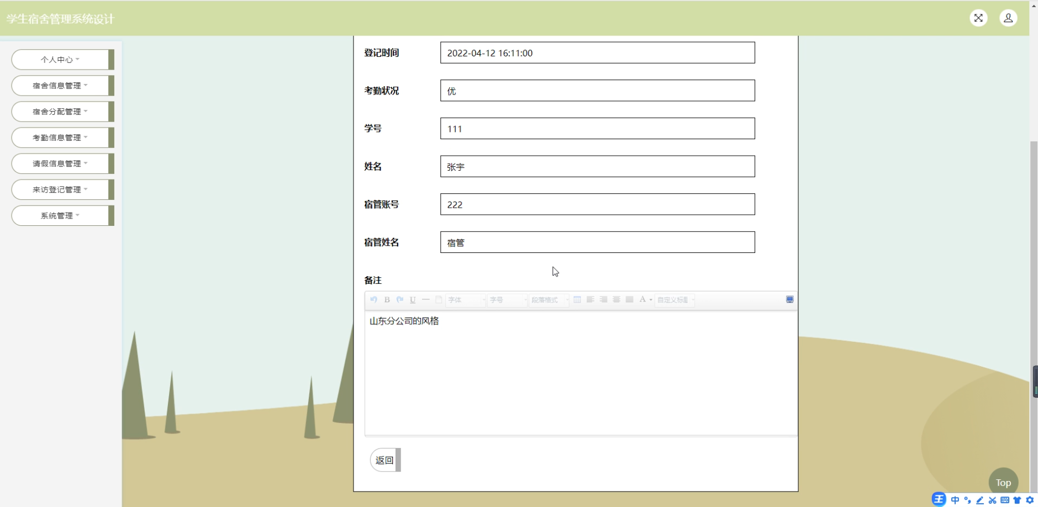Click the fullscreen toggle icon in header

tap(978, 18)
